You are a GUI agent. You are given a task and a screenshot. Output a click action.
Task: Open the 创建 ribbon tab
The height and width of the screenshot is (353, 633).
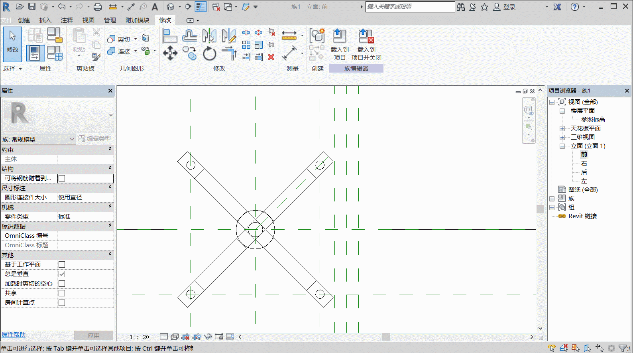pos(24,20)
